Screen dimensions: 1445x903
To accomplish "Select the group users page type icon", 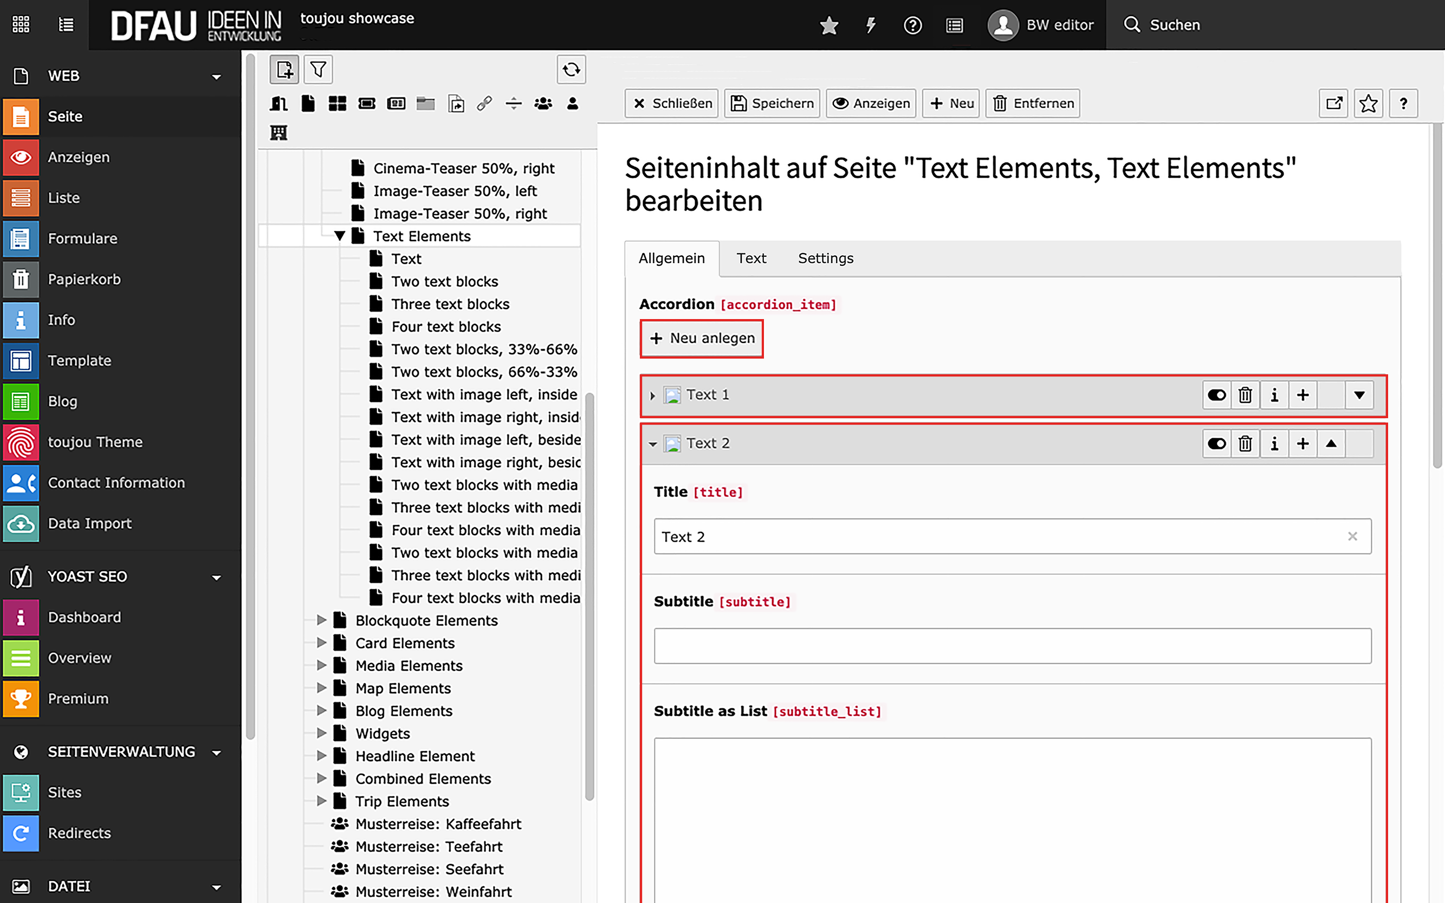I will point(543,103).
